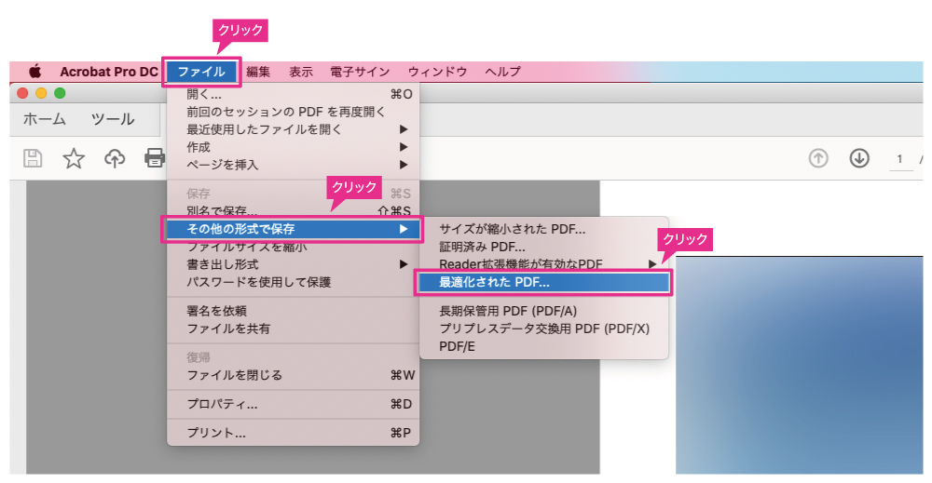Expand 最近使用したファイルを開く submenu
932x483 pixels.
(x=293, y=129)
